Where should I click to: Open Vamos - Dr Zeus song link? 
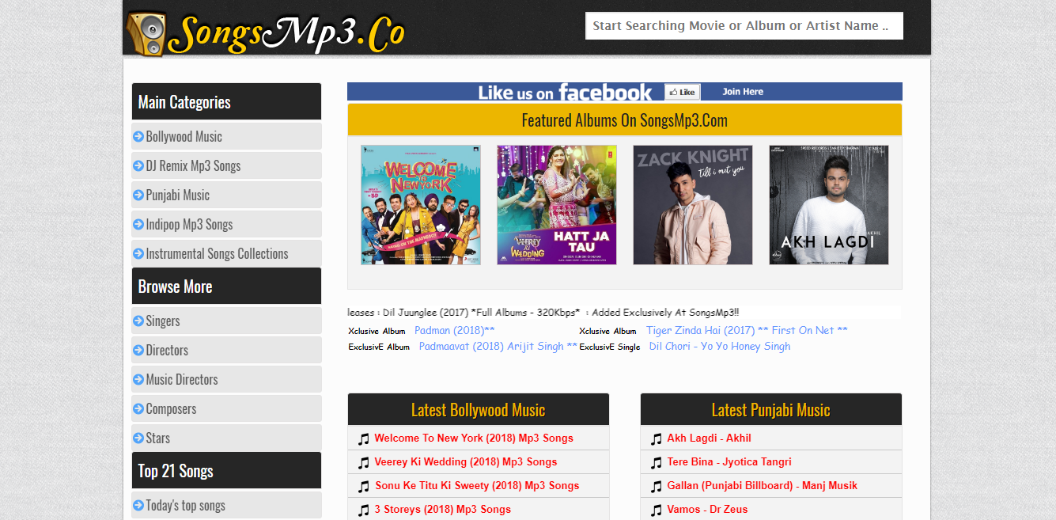[x=707, y=509]
